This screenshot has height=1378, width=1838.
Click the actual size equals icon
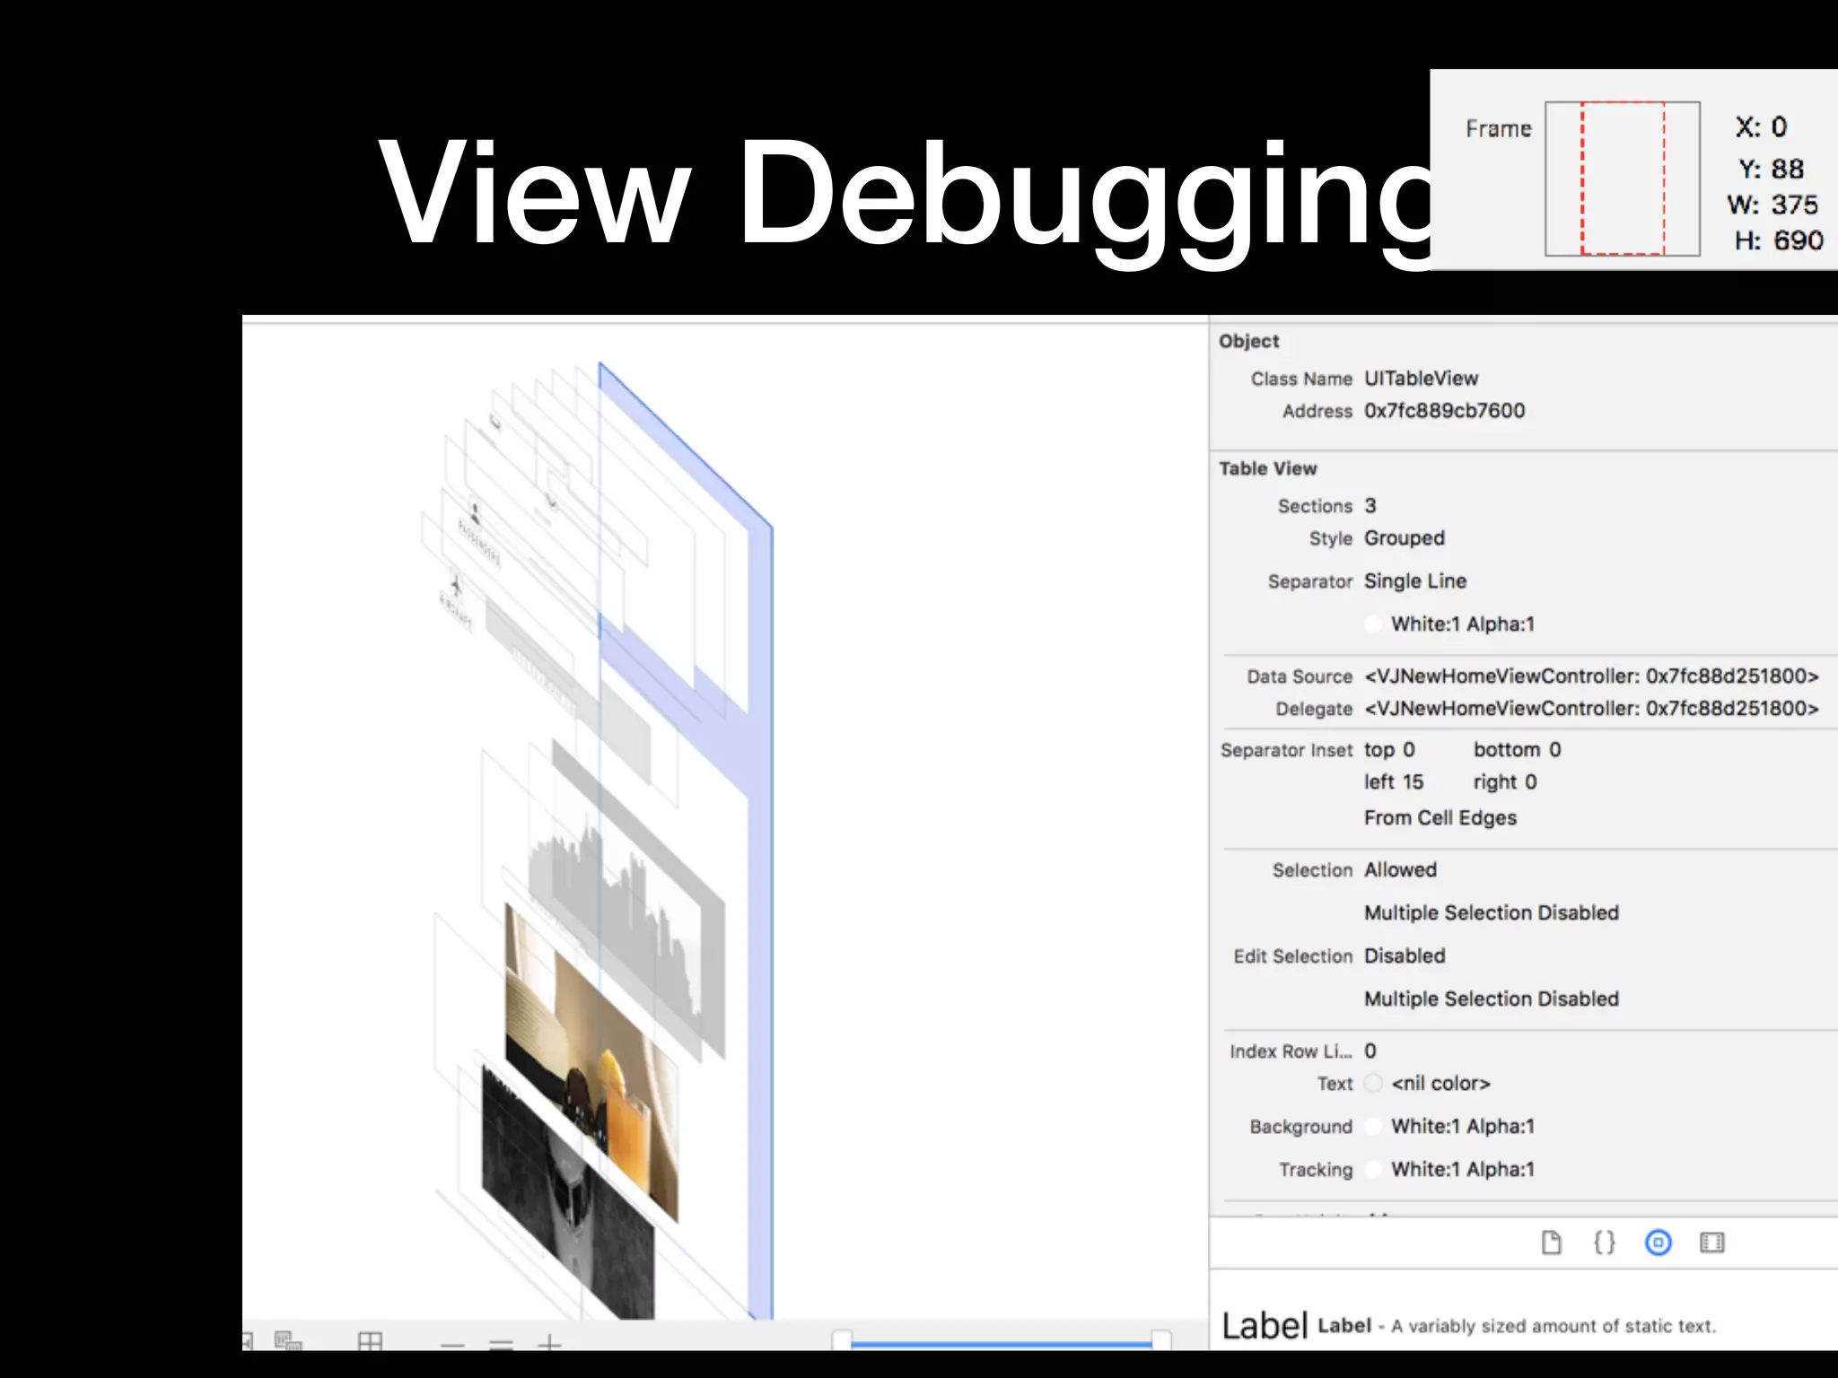point(501,1345)
